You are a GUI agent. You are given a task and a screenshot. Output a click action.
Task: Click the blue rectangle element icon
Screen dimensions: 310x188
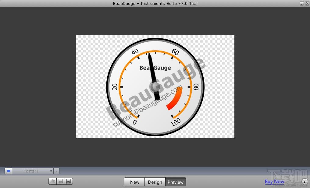[x=9, y=171]
